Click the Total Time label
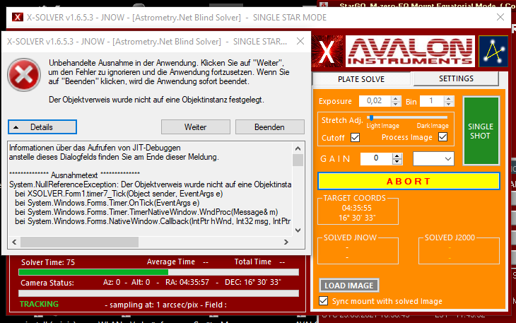 (x=253, y=262)
